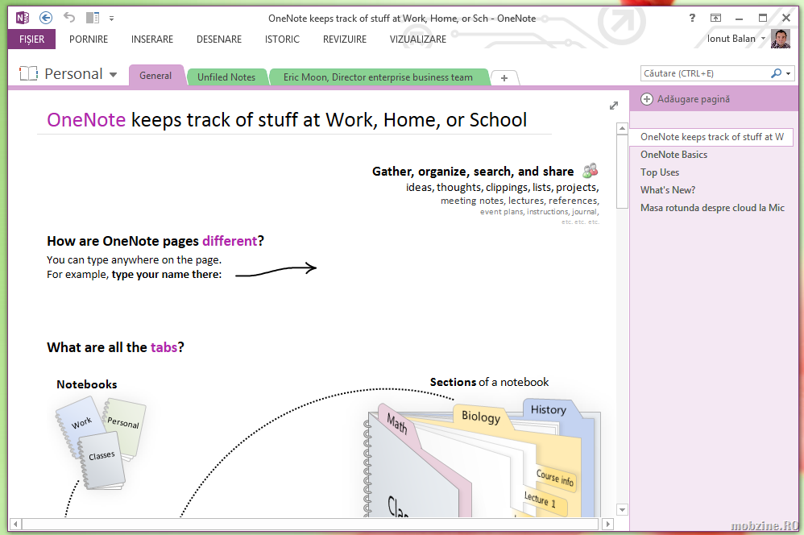Click the search magnifier icon
Viewport: 804px width, 535px height.
(777, 73)
